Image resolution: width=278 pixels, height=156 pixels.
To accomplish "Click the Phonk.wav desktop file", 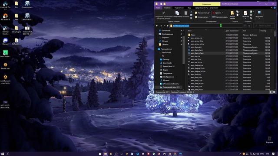I will [5, 66].
